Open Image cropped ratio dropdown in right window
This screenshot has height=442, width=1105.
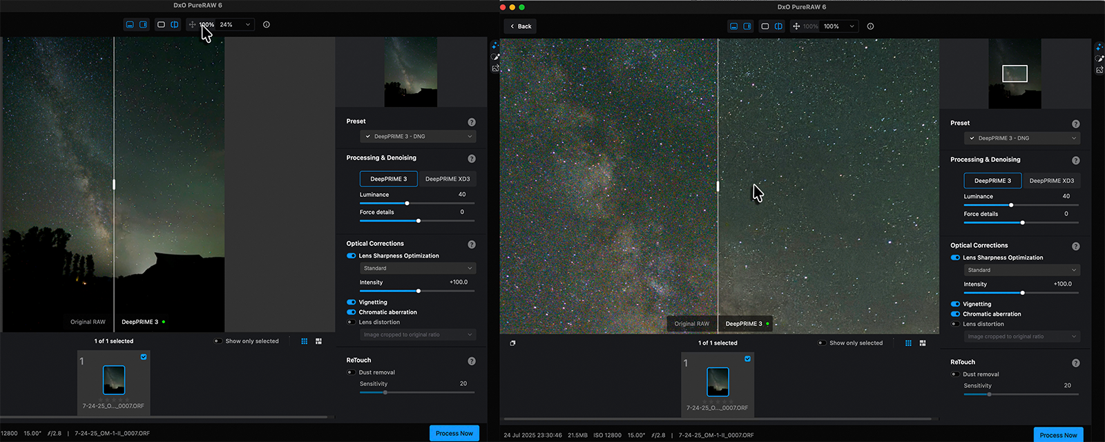[1022, 337]
